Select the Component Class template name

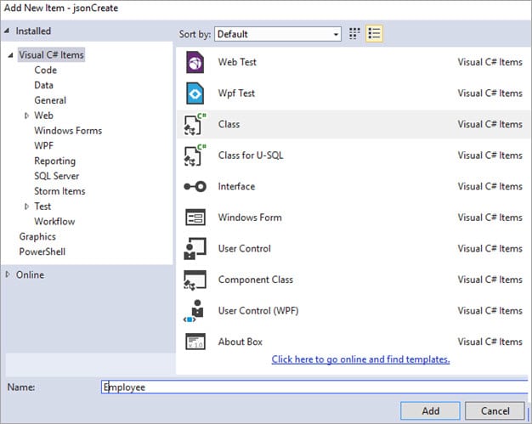coord(256,280)
